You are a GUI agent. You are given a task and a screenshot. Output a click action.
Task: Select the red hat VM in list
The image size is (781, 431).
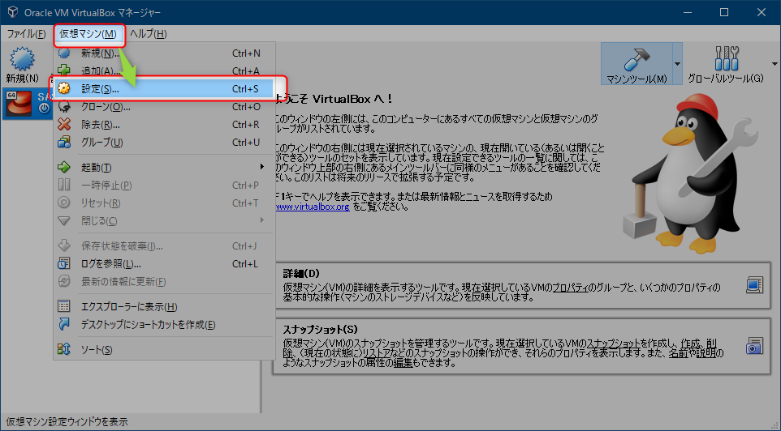(19, 104)
